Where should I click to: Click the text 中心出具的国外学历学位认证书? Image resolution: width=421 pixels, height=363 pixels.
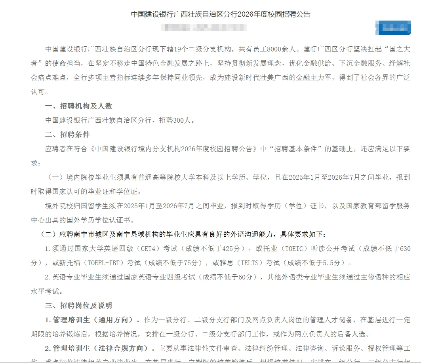(80, 220)
